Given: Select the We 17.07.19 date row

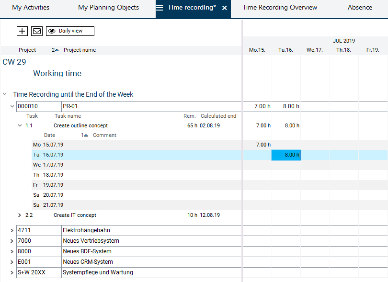Looking at the screenshot, I should (53, 165).
